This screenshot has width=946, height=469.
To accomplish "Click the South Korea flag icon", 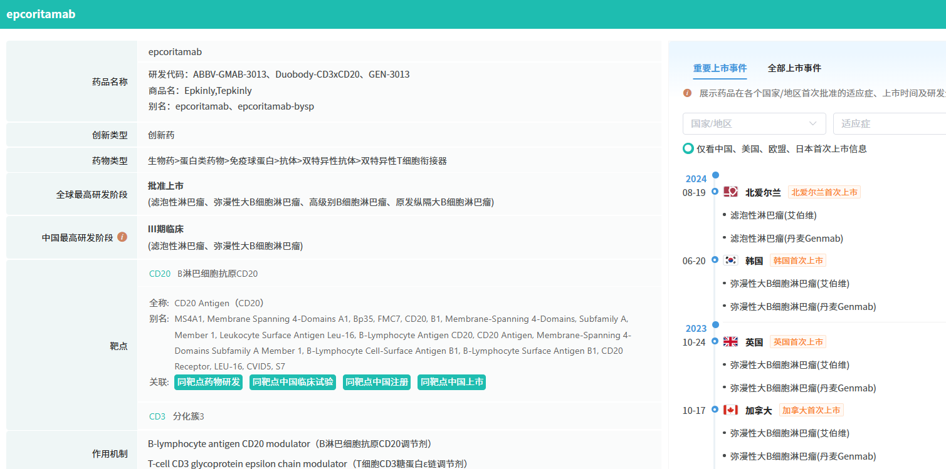I will [x=730, y=260].
